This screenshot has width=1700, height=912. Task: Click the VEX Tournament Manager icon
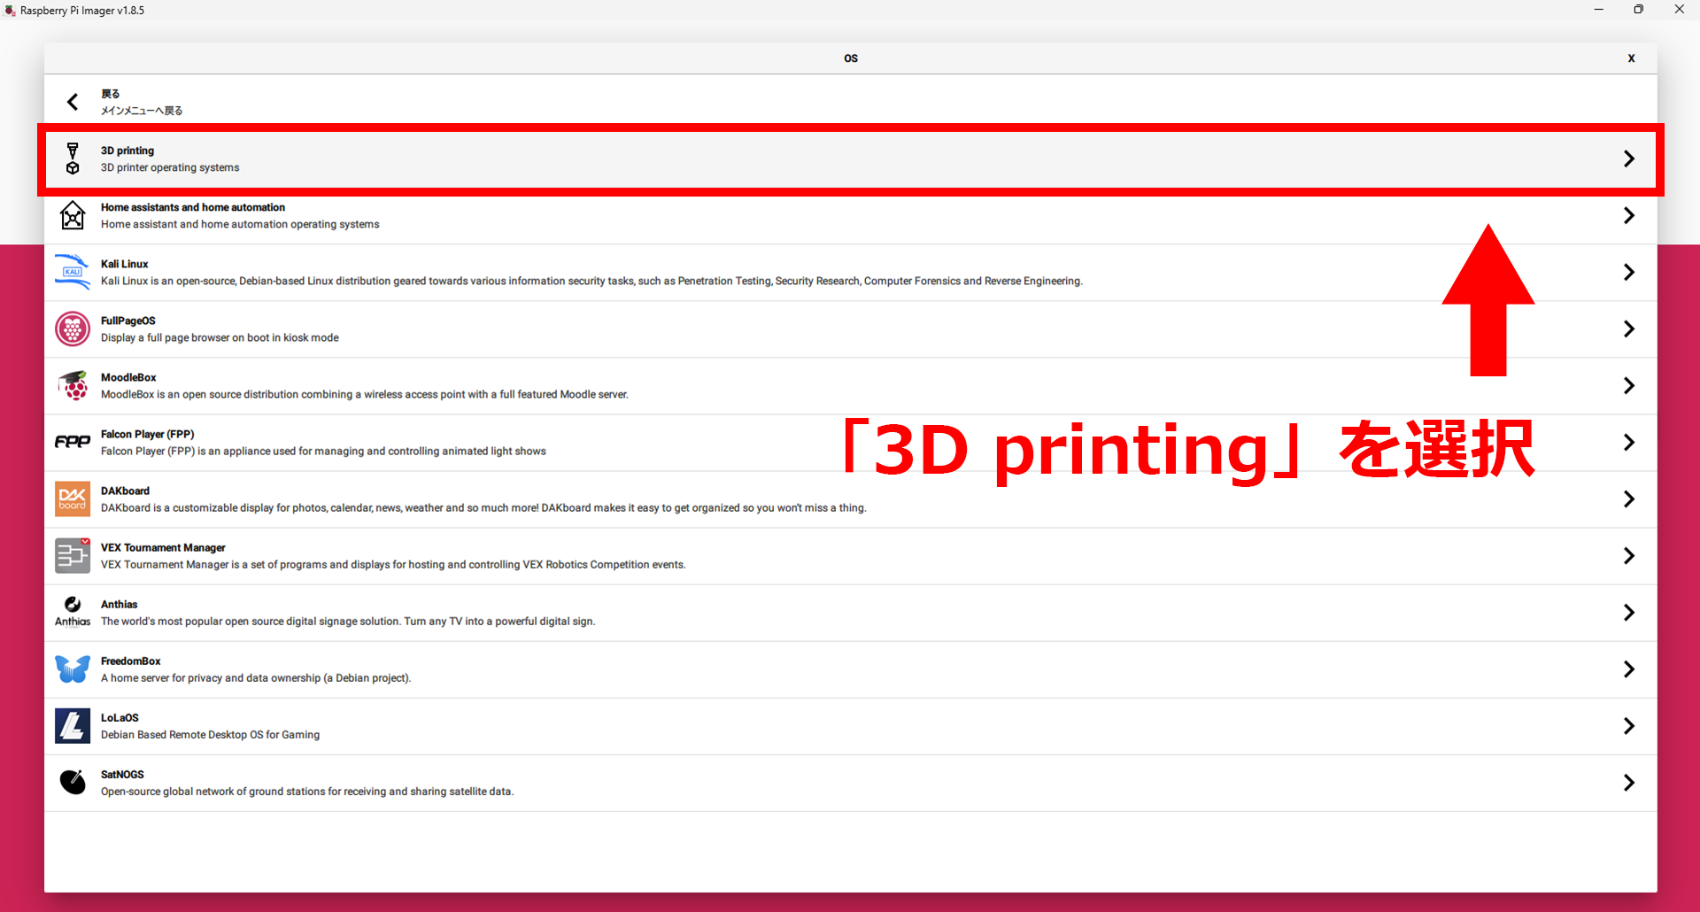tap(73, 555)
